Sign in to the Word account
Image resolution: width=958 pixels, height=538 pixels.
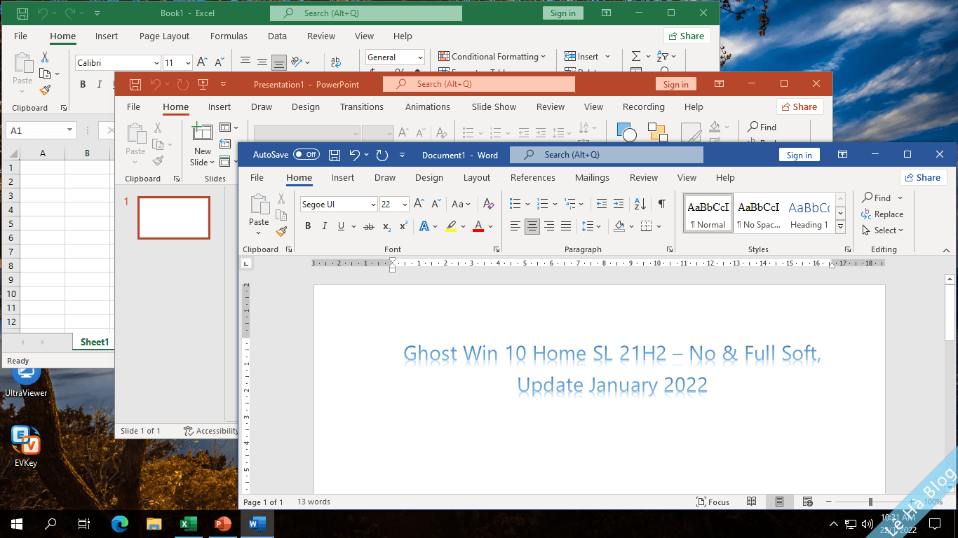(799, 154)
